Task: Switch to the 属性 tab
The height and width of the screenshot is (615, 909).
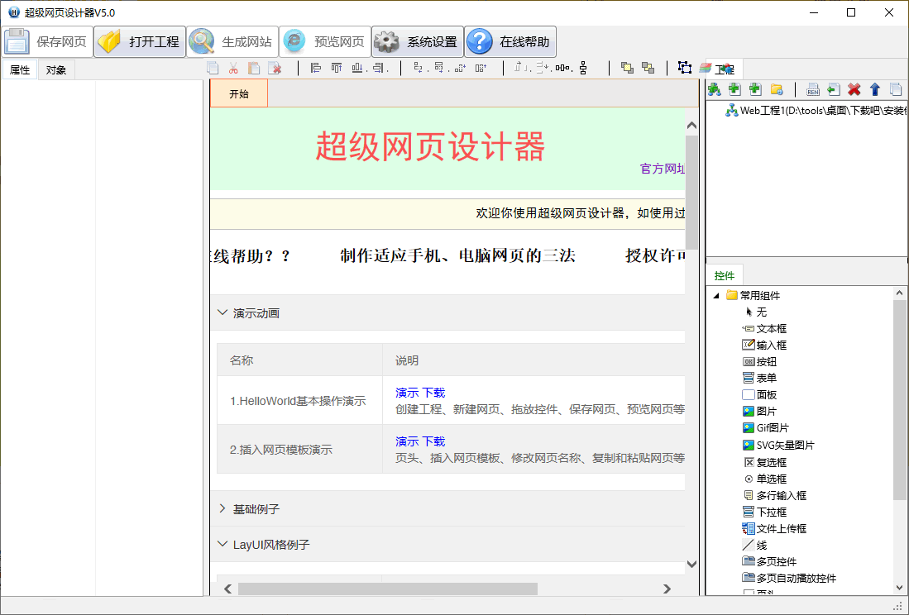Action: coord(20,69)
